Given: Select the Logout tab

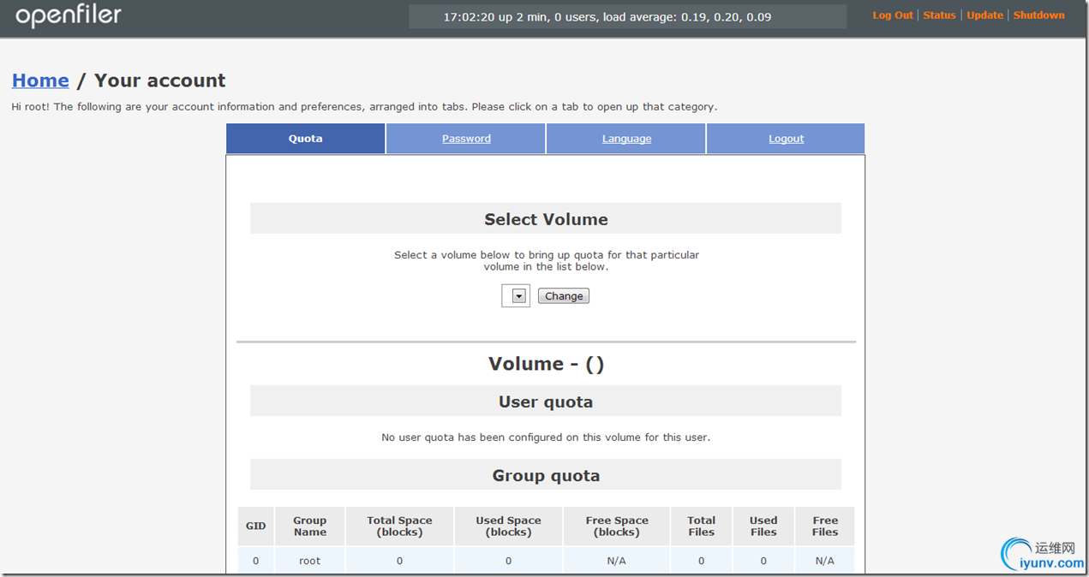Looking at the screenshot, I should click(x=786, y=139).
